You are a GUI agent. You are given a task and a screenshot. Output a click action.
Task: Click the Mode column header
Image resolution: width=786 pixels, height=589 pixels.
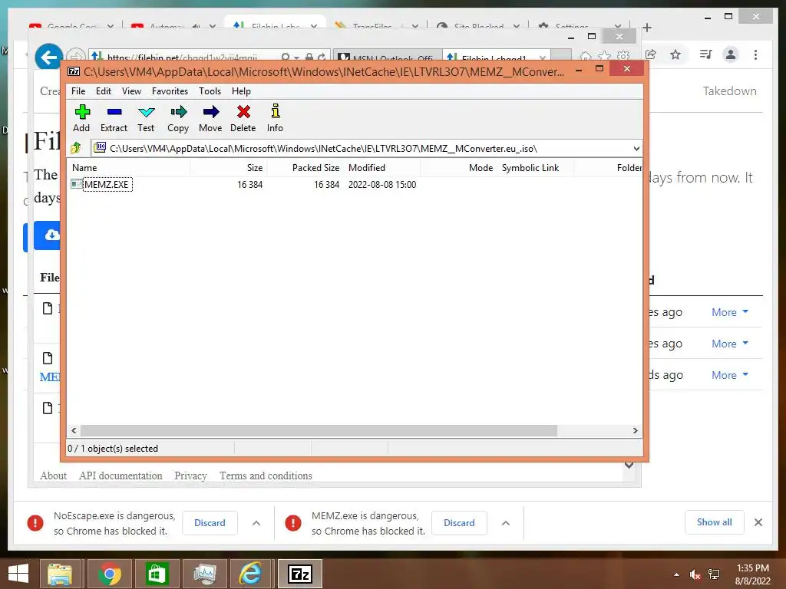(x=459, y=168)
